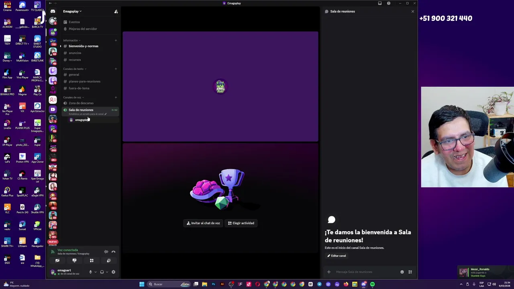Collapse the Canales de voz category
514x289 pixels.
point(73,97)
